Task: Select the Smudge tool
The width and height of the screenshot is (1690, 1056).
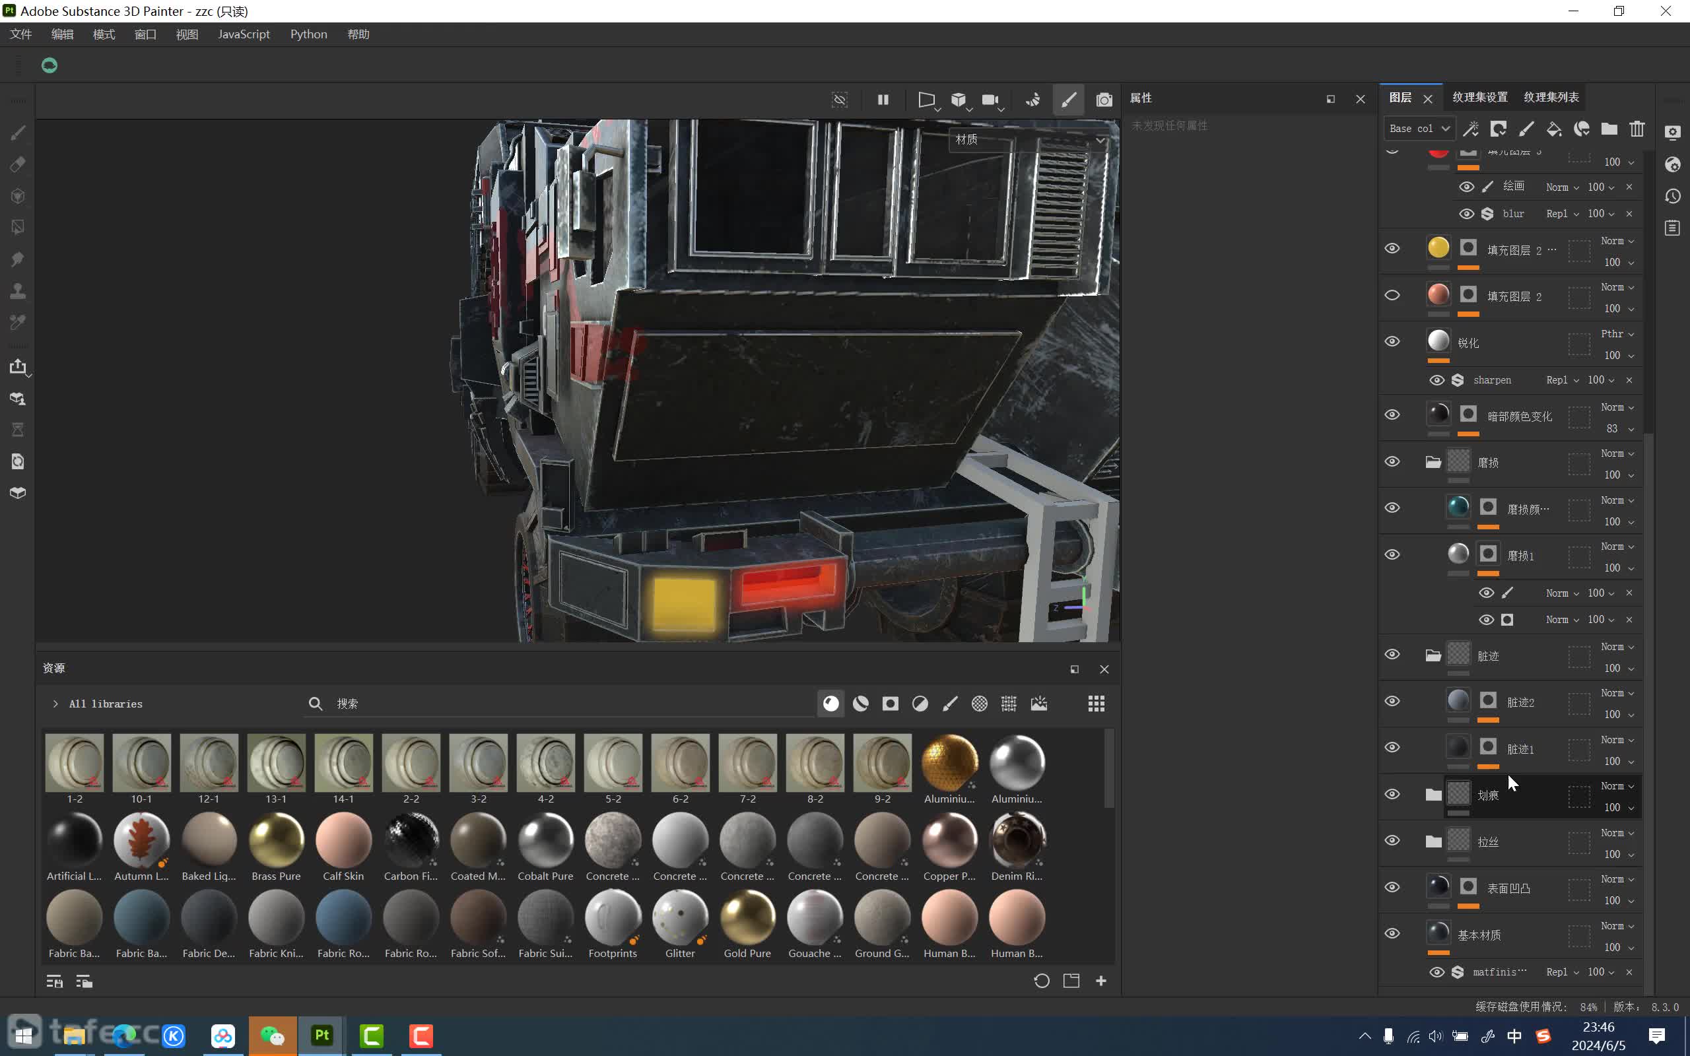Action: tap(18, 259)
